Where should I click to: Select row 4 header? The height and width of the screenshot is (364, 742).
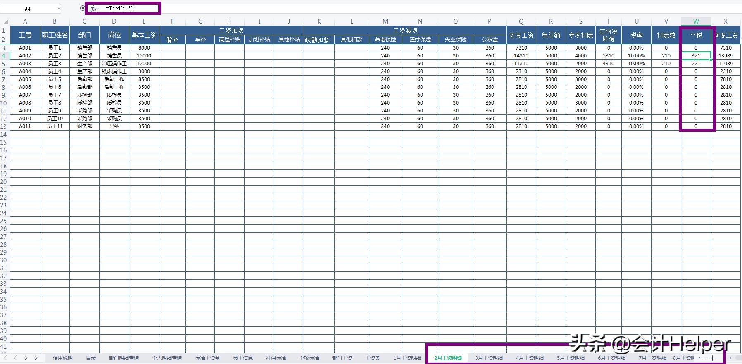(x=4, y=56)
